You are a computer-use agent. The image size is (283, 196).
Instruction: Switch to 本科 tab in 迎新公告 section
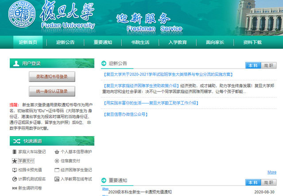(253, 65)
